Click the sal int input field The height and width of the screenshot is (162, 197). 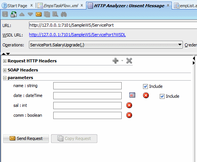87,105
